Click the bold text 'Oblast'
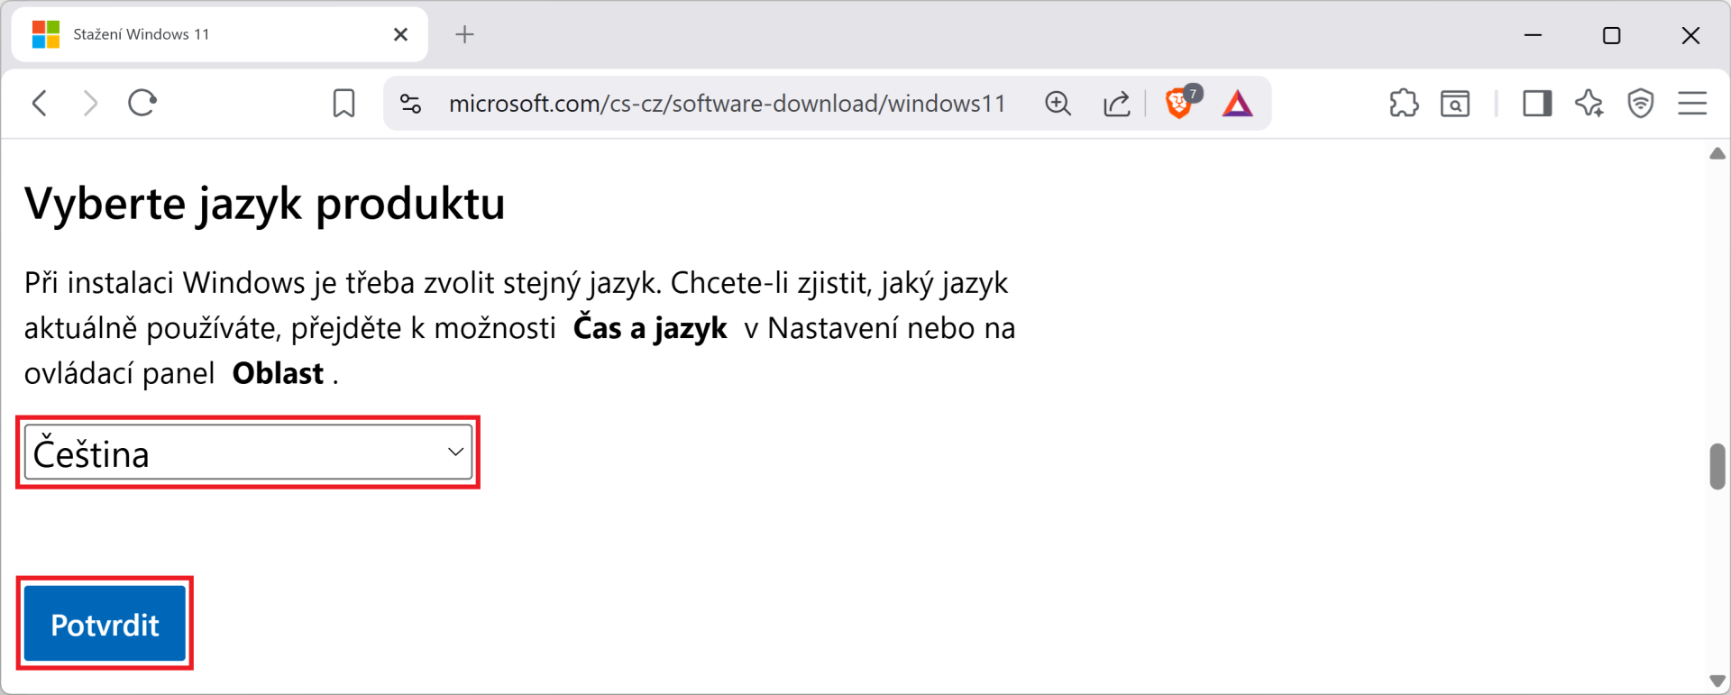The height and width of the screenshot is (695, 1731). pos(278,373)
